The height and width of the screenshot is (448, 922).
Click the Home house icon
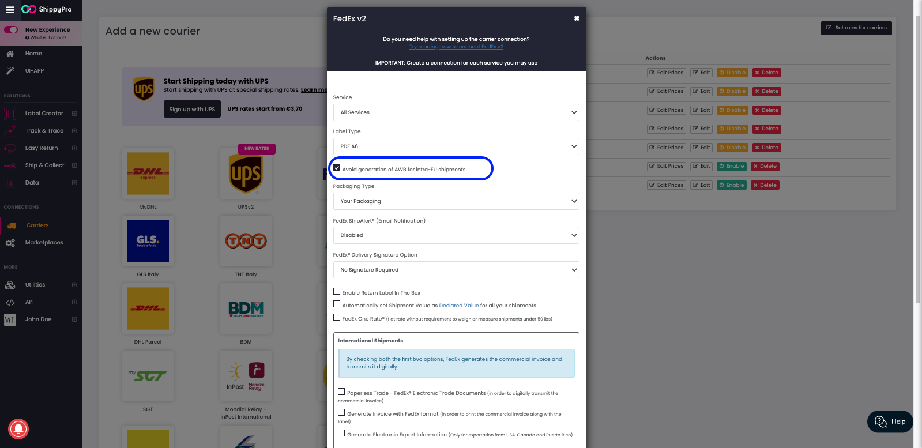(x=10, y=54)
